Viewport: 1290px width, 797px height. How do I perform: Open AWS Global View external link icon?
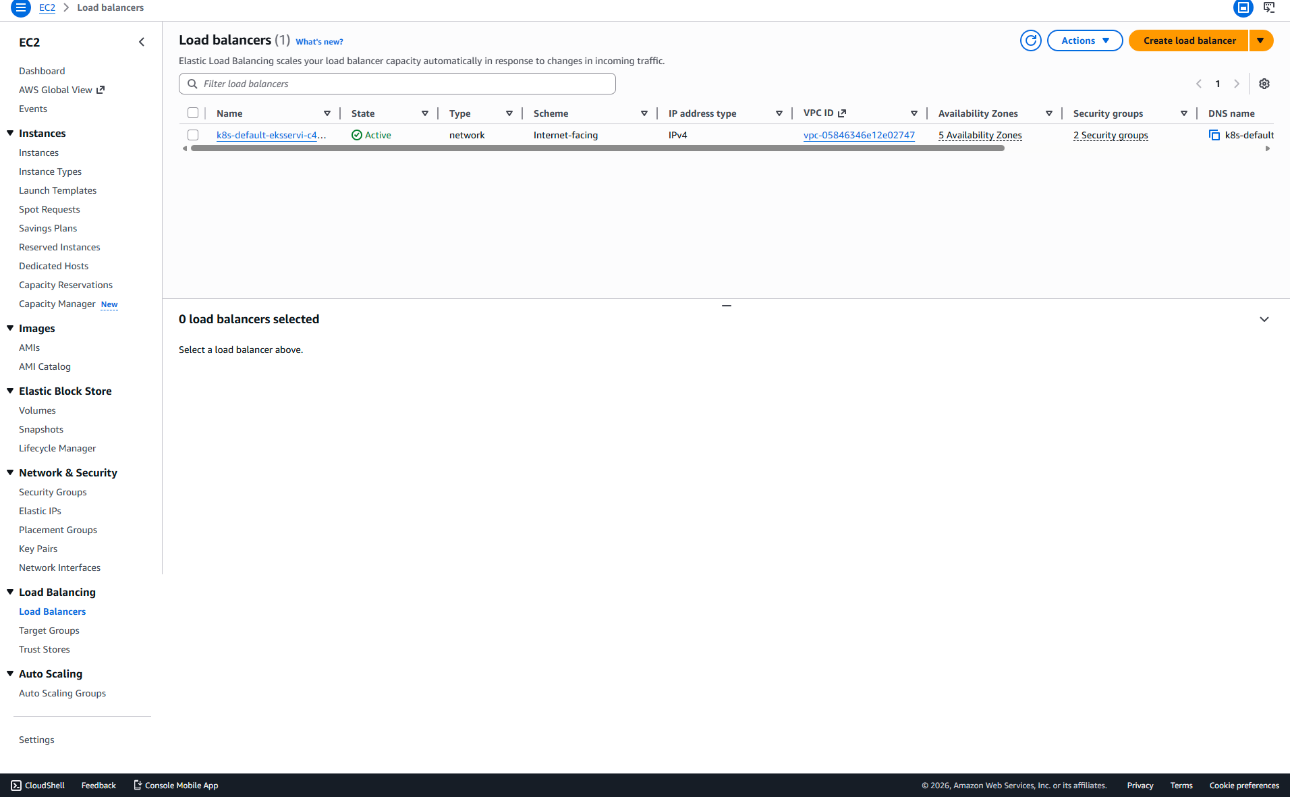pos(101,90)
